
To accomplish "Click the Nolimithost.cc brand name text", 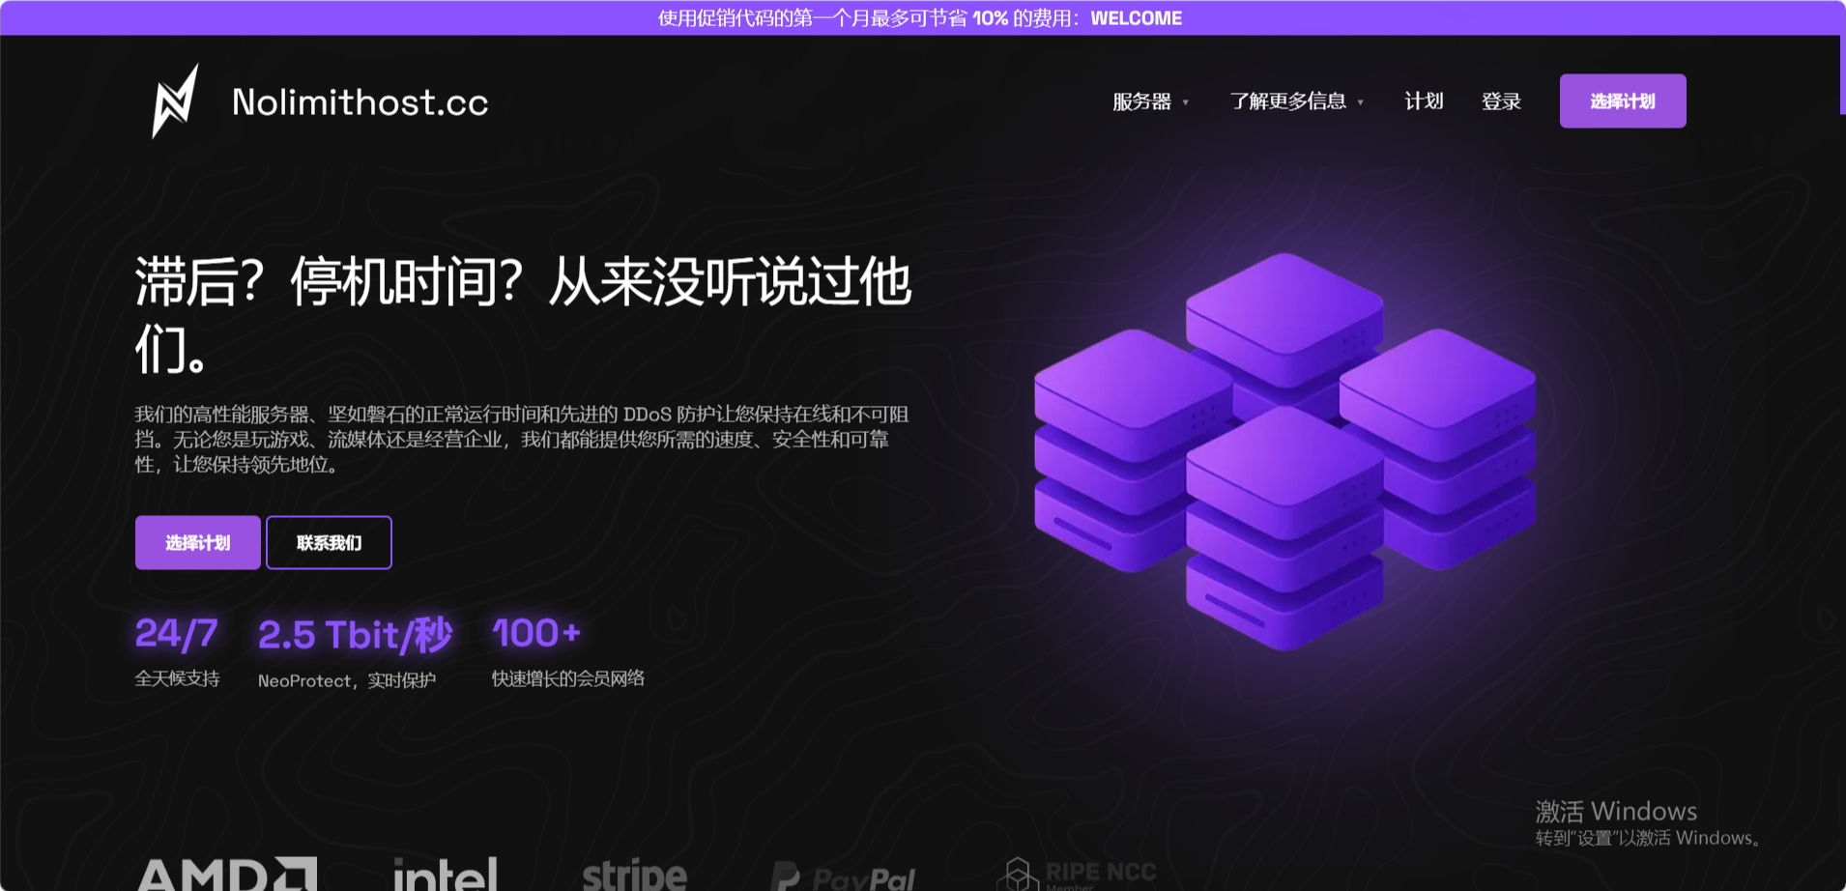I will point(360,102).
